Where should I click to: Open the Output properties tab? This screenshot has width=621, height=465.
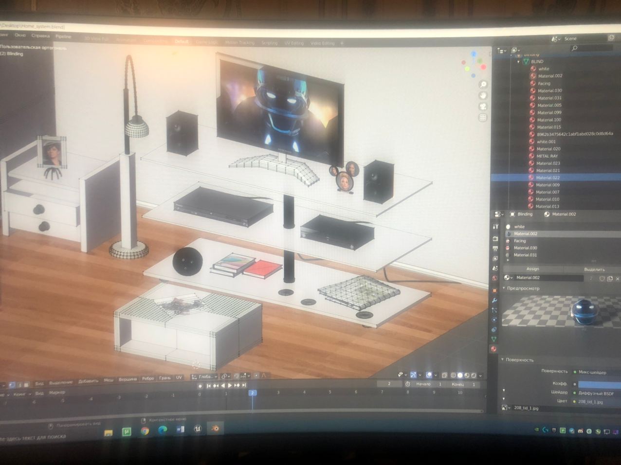pos(495,249)
